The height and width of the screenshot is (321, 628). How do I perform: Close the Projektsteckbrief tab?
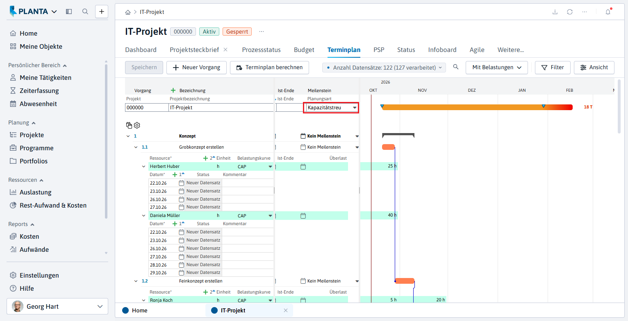tap(225, 50)
